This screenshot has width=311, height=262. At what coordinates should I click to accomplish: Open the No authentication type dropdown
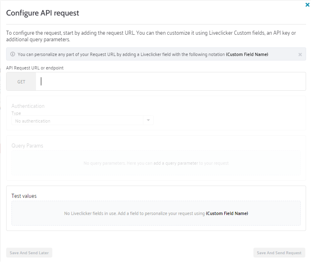click(x=78, y=121)
